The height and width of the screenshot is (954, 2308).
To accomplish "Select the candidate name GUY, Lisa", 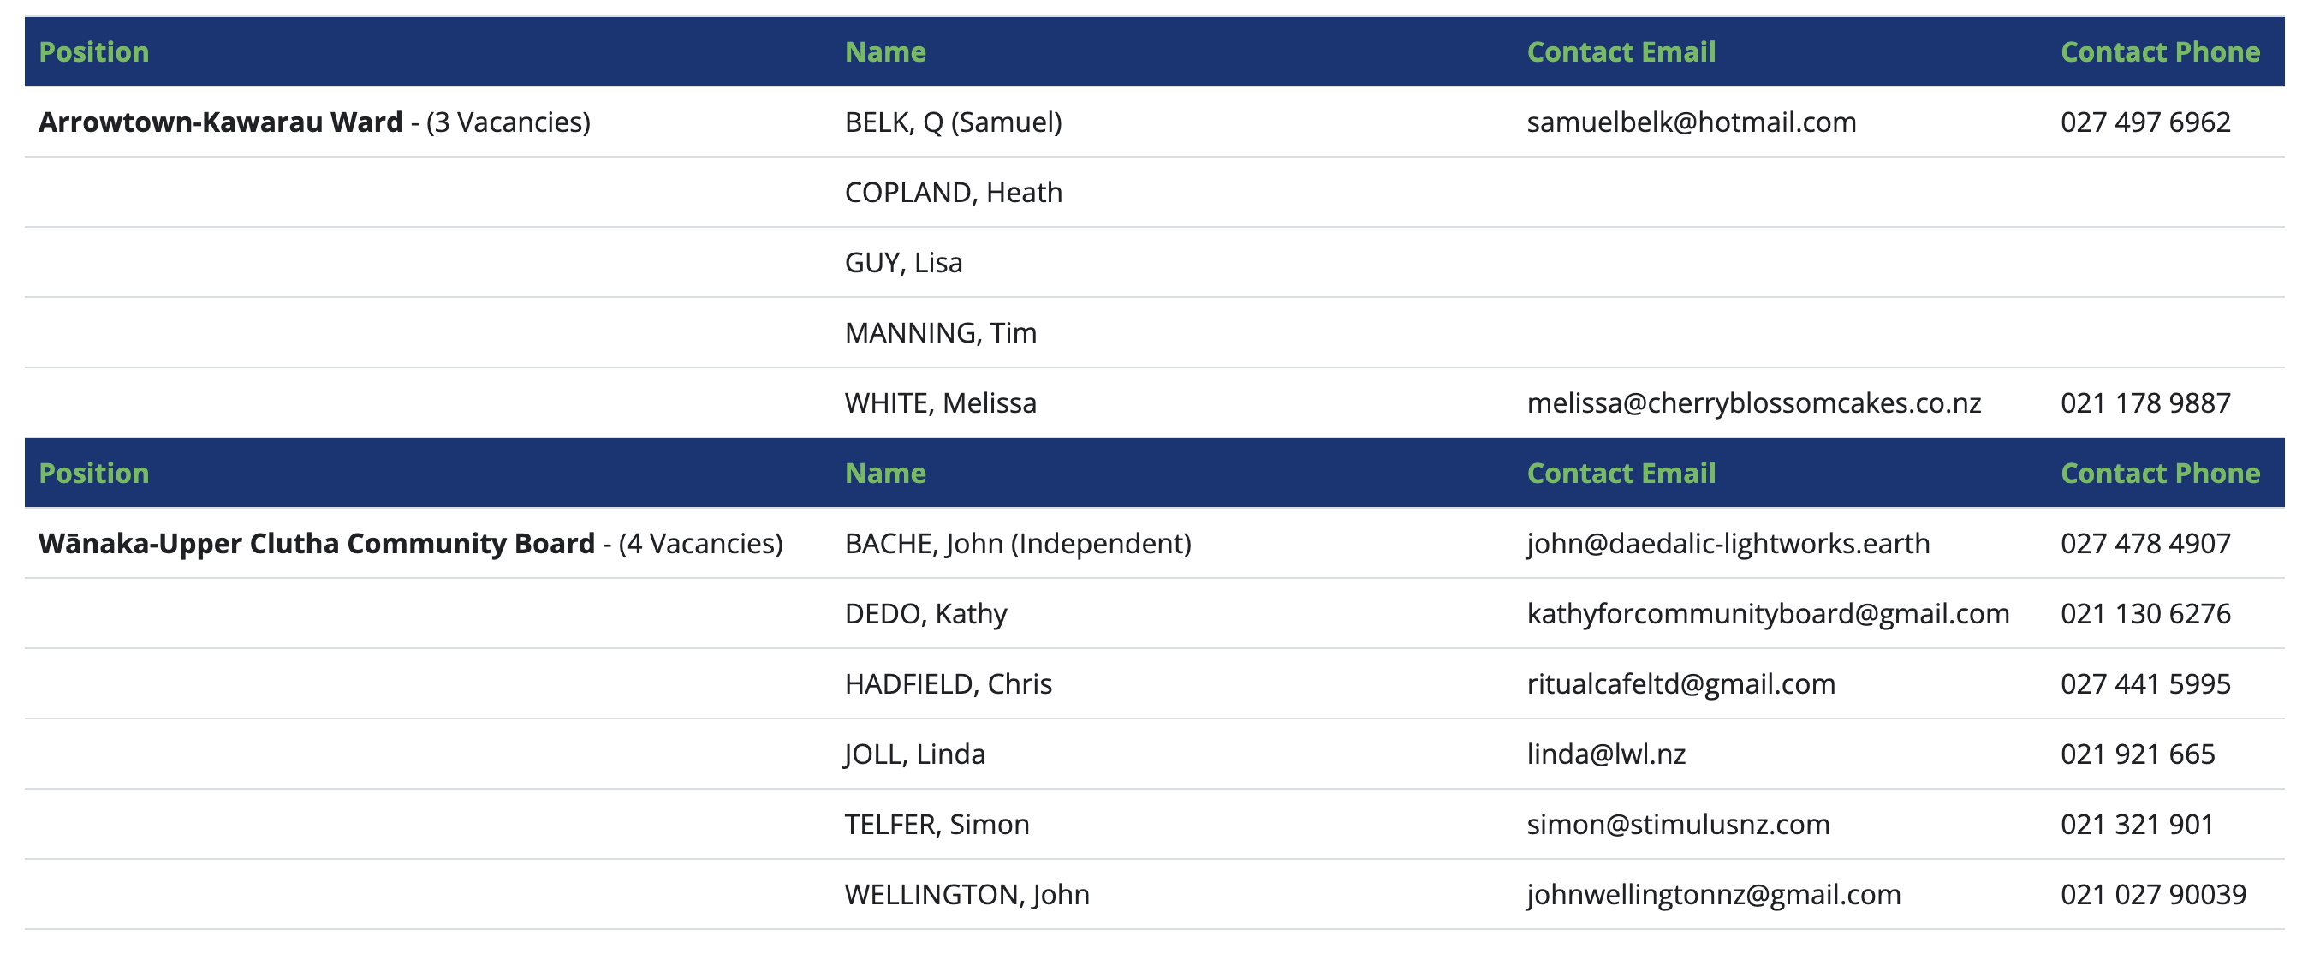I will 903,263.
